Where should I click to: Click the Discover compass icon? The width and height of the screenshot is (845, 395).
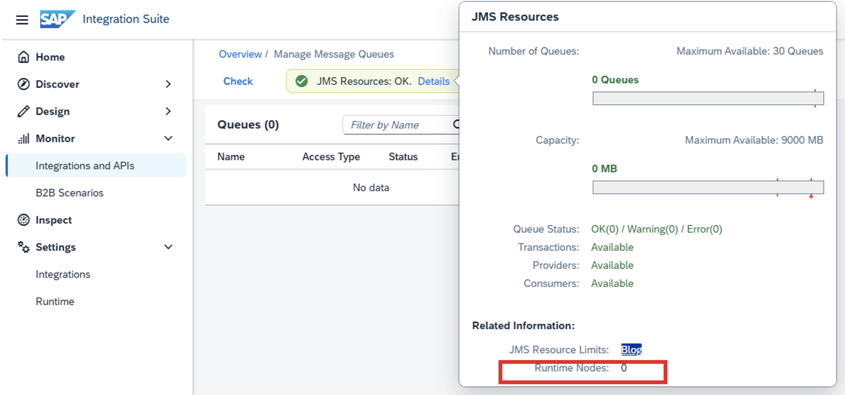pyautogui.click(x=23, y=84)
